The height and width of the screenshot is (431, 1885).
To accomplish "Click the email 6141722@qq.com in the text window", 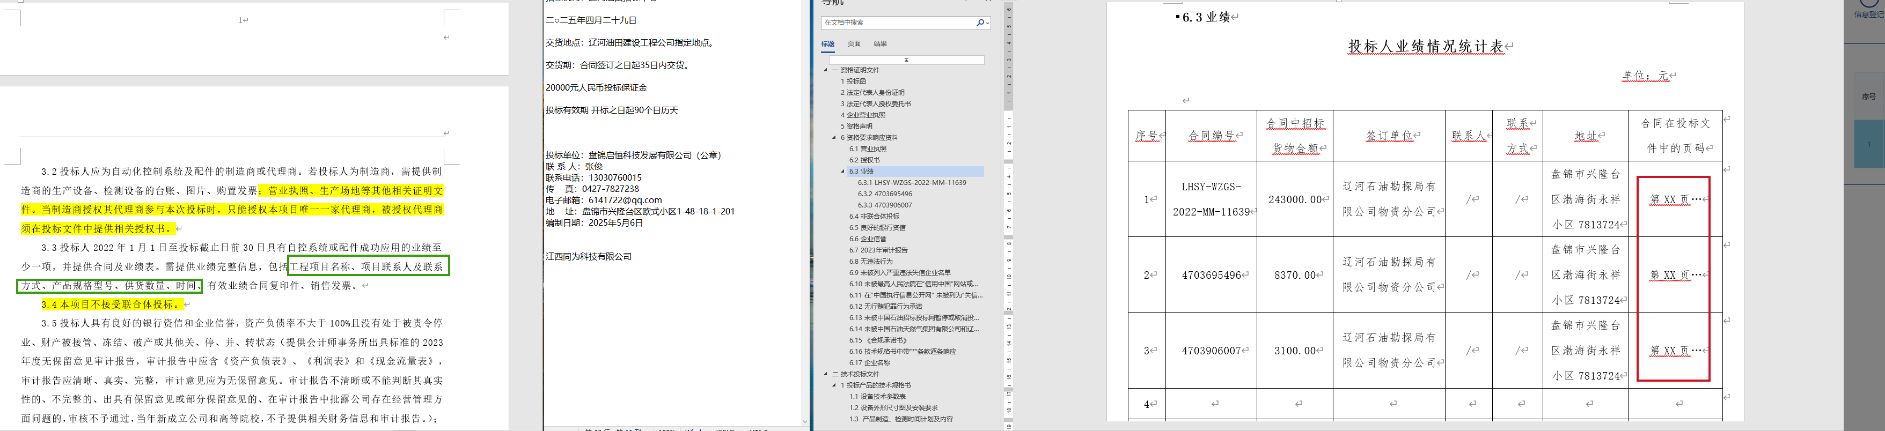I will 625,200.
